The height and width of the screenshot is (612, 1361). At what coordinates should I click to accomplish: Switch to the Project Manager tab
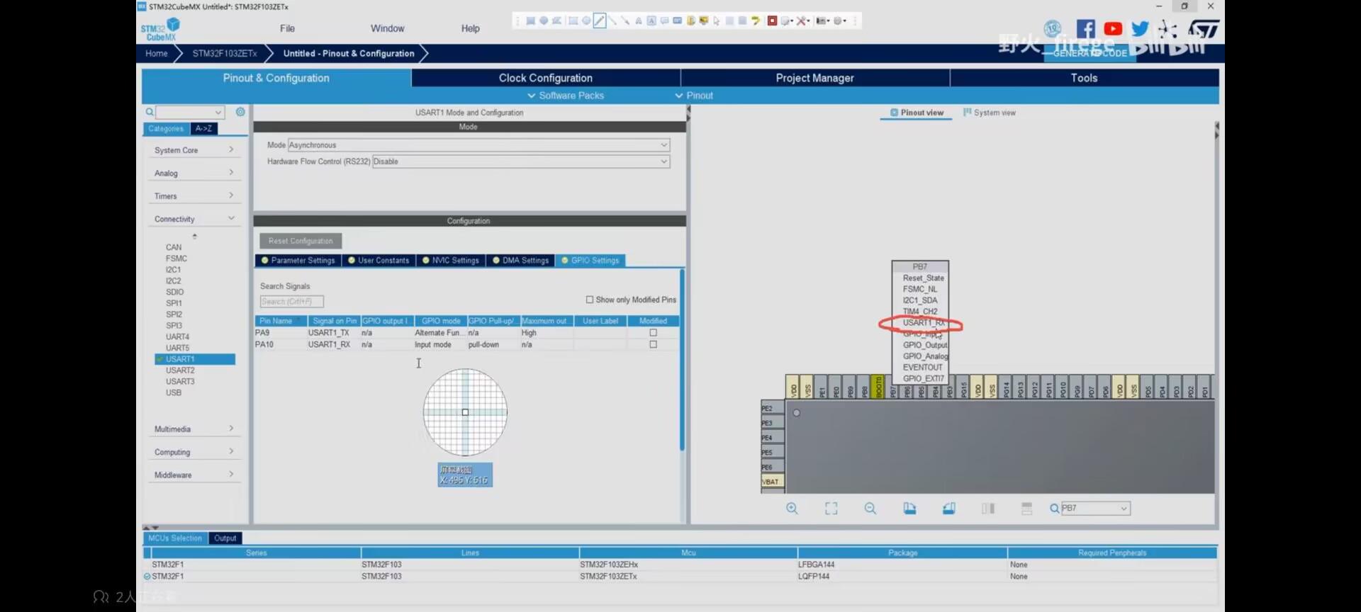(x=814, y=78)
